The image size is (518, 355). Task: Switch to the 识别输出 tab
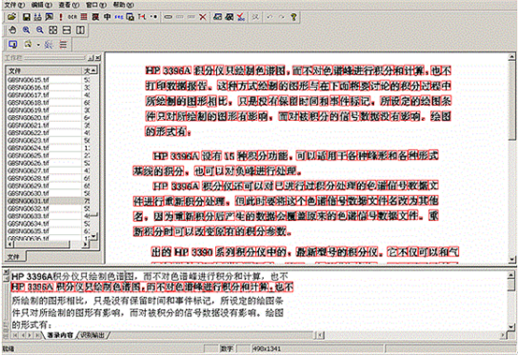(x=93, y=335)
